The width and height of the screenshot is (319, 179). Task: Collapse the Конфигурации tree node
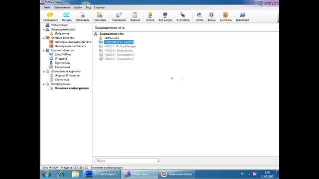44,84
